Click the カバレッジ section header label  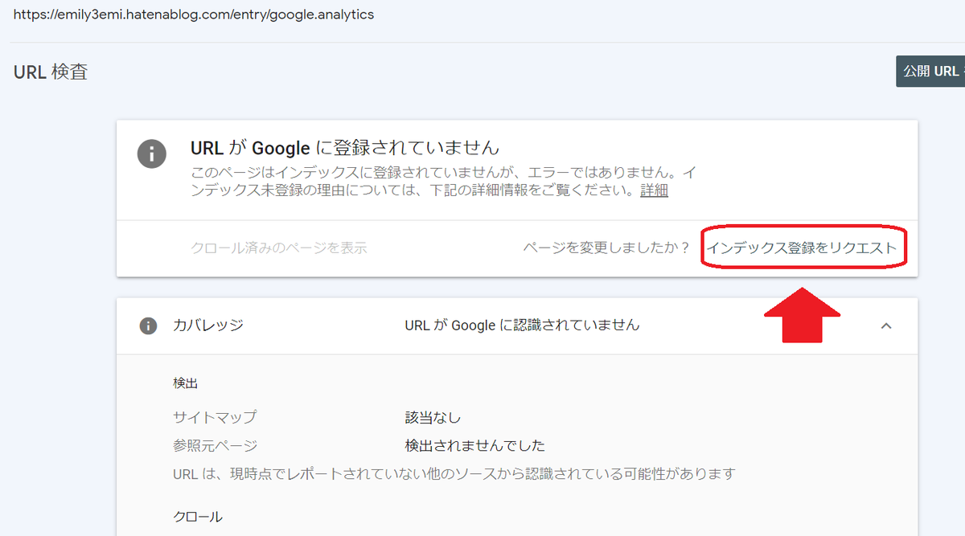click(208, 325)
